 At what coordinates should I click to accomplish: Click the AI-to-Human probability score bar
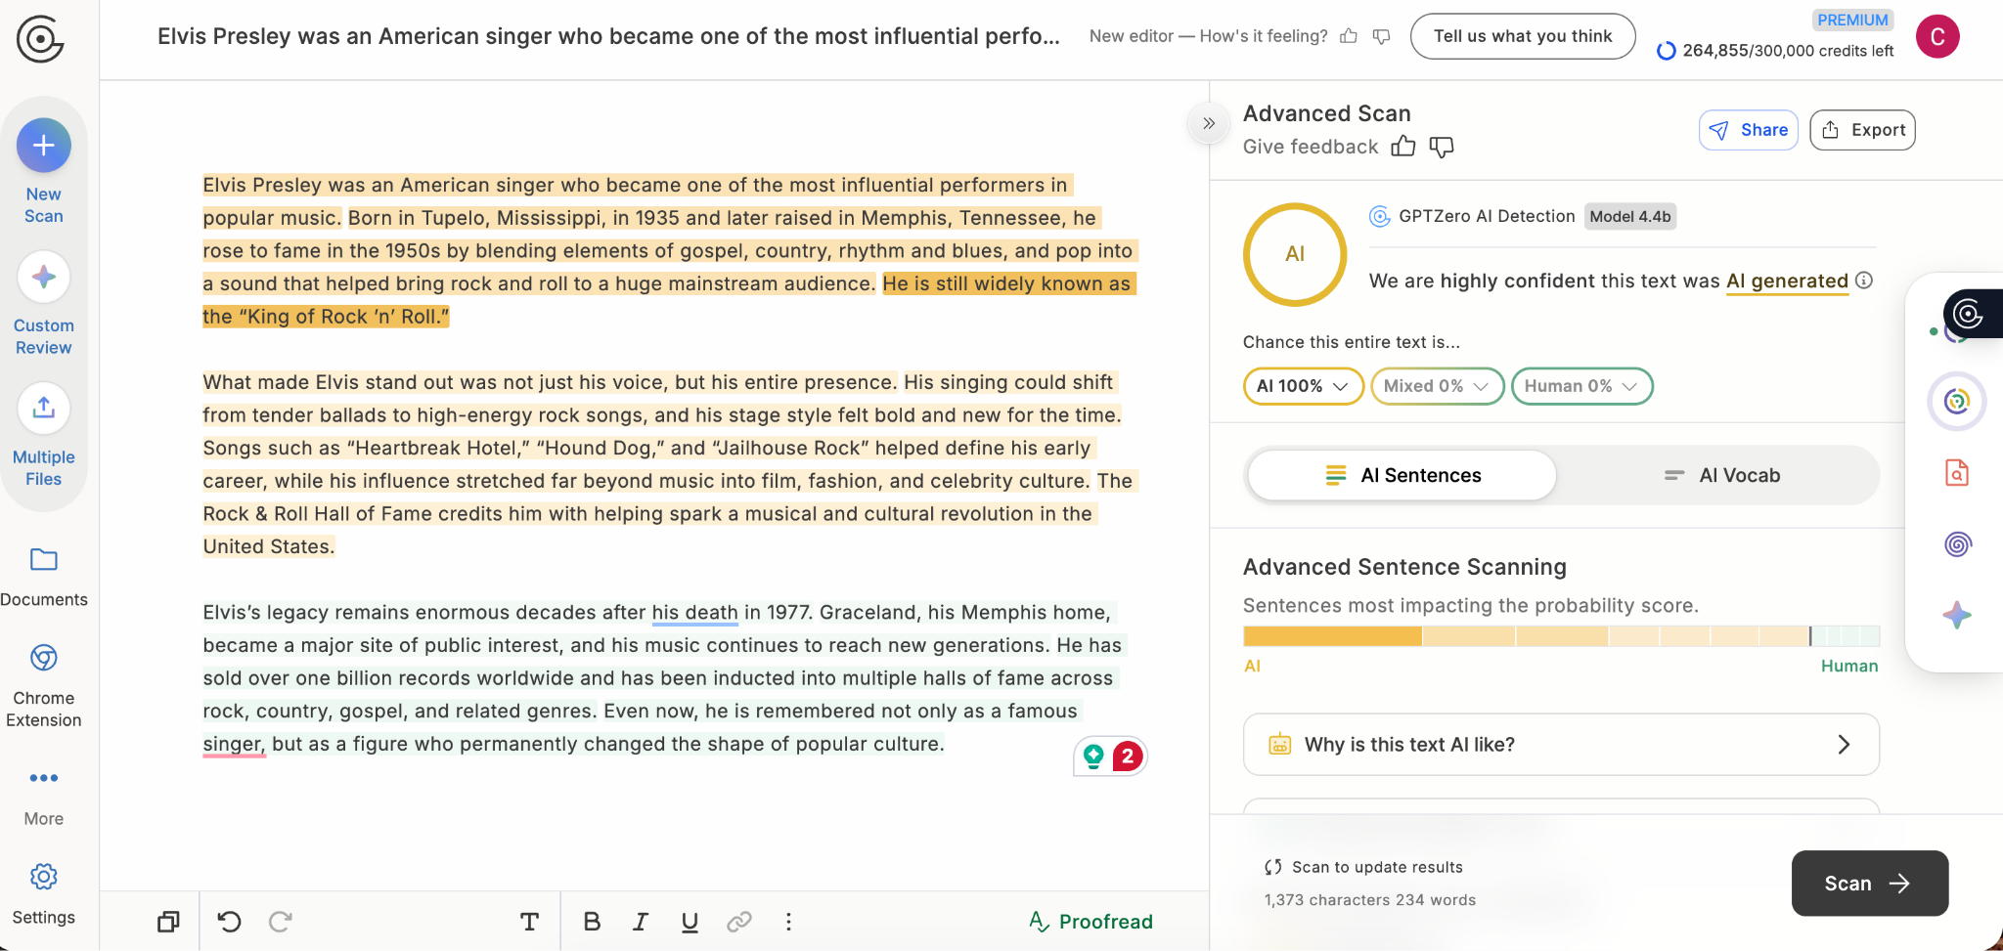click(1560, 634)
